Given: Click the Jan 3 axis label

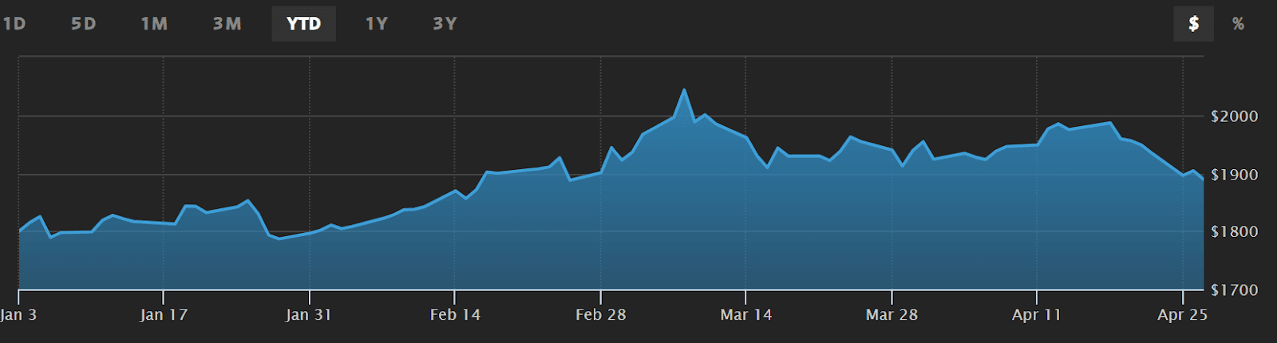Looking at the screenshot, I should 18,314.
